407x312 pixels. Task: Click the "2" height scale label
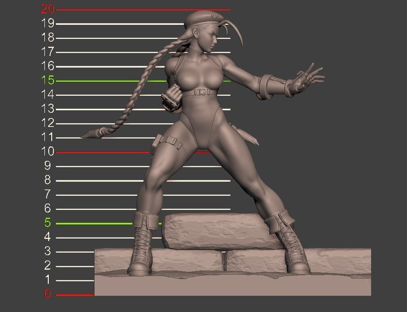pos(47,266)
